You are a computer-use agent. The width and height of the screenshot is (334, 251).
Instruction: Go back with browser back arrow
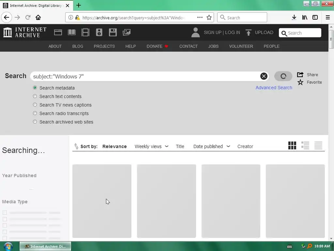pos(7,17)
